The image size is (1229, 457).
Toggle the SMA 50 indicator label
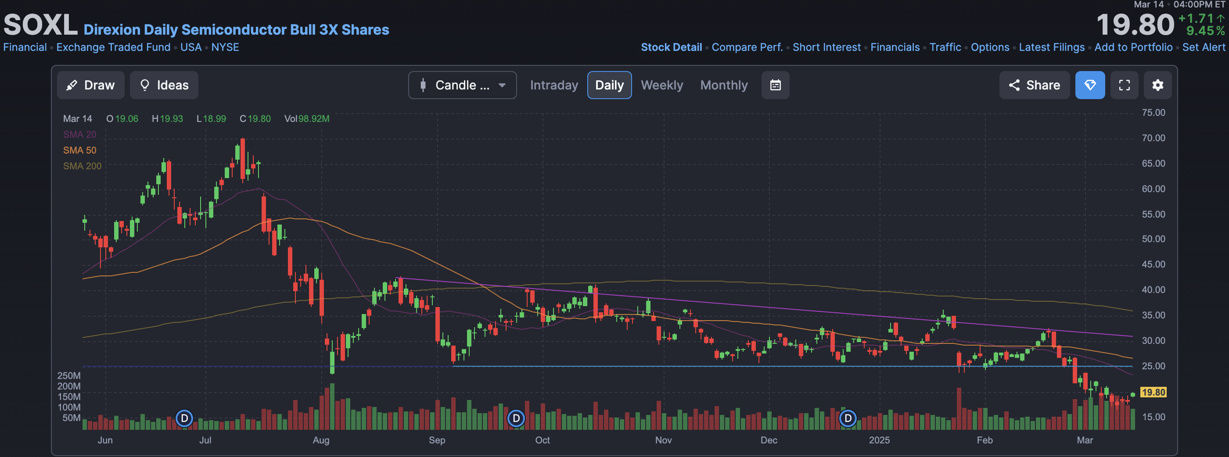point(80,150)
